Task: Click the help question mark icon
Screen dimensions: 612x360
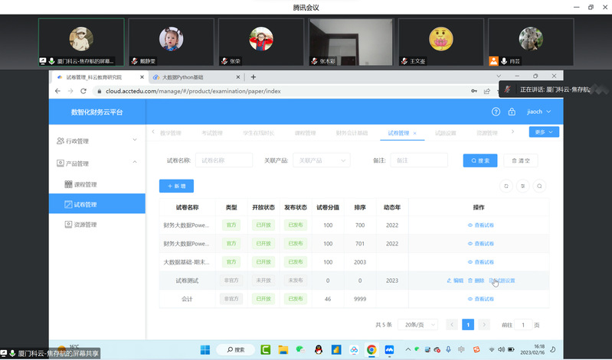Action: click(x=496, y=112)
